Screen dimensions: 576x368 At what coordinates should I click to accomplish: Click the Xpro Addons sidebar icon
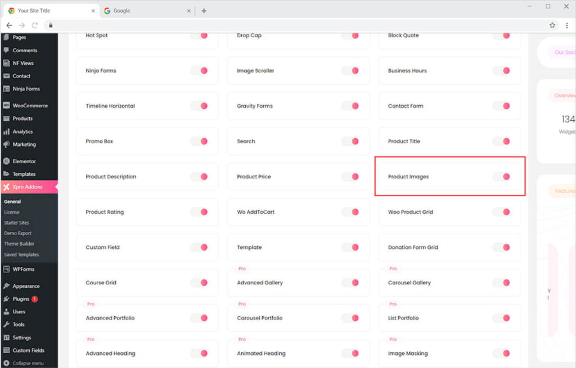click(7, 187)
